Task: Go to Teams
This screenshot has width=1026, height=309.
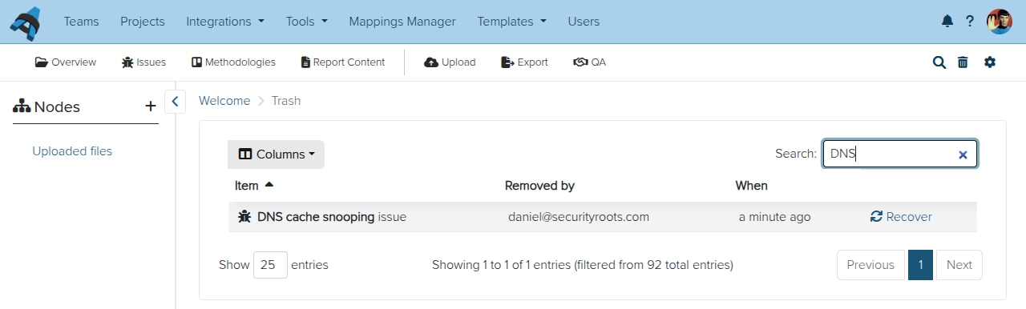Action: point(82,22)
